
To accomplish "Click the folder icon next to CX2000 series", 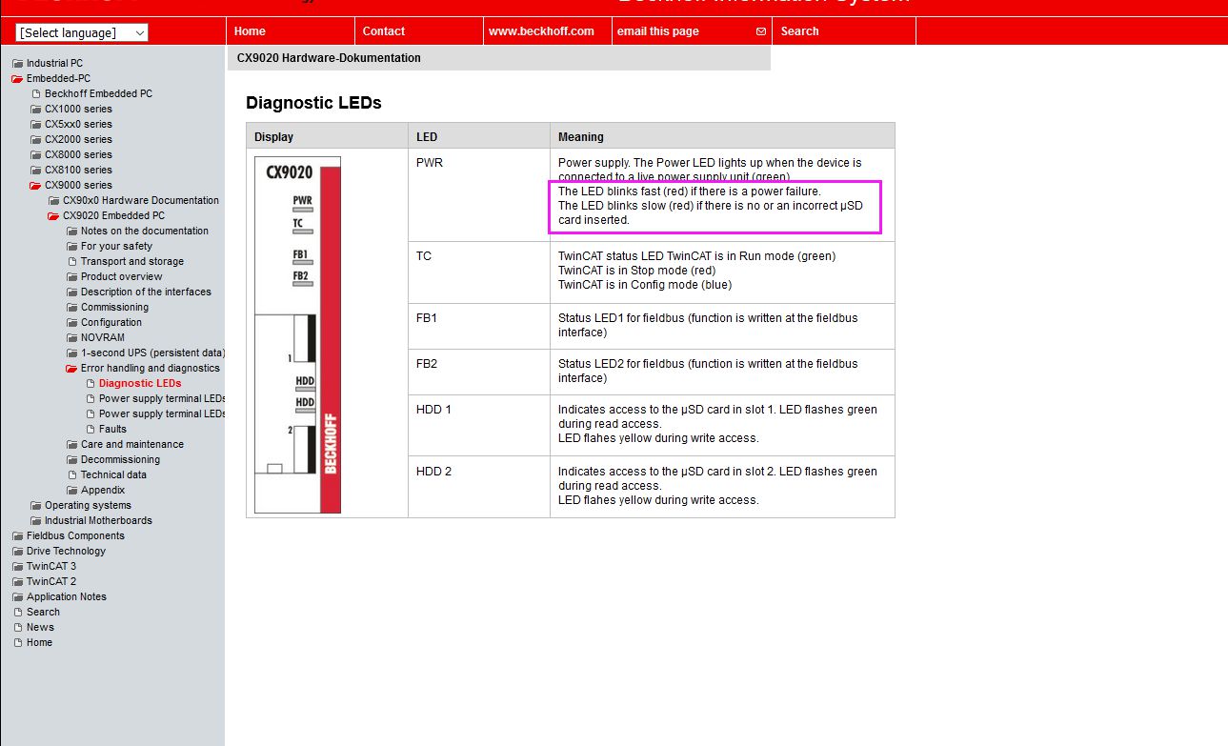I will [35, 140].
